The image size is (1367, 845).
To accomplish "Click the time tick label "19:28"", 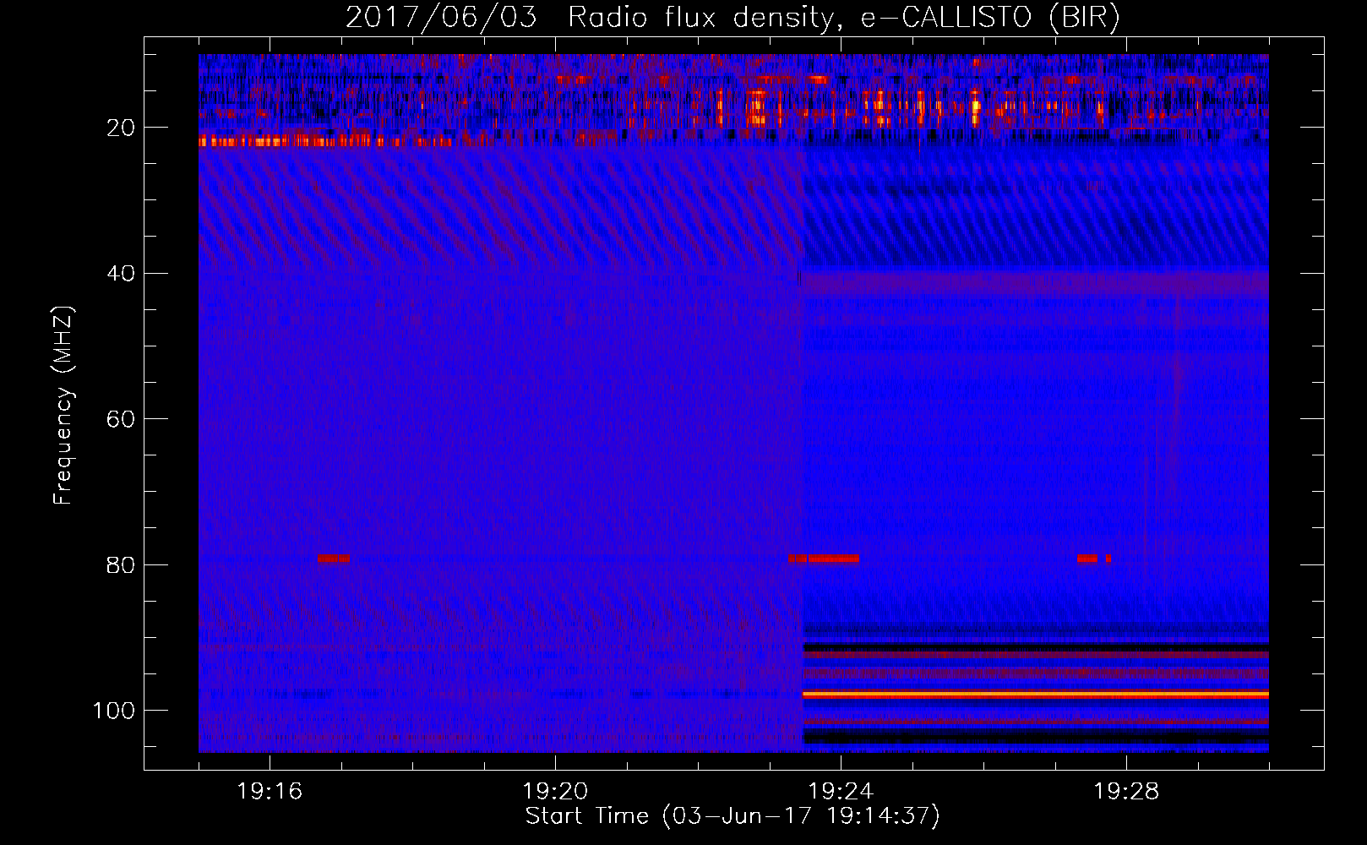I will [1126, 792].
